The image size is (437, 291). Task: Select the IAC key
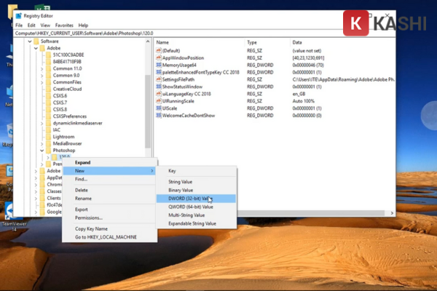(x=57, y=129)
